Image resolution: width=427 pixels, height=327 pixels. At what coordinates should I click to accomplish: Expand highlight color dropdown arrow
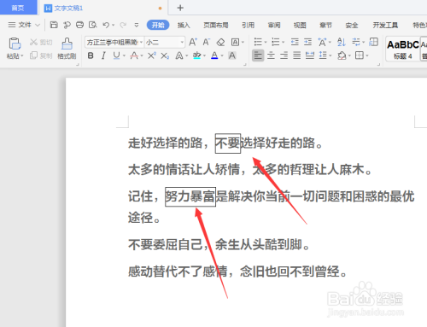coord(204,55)
